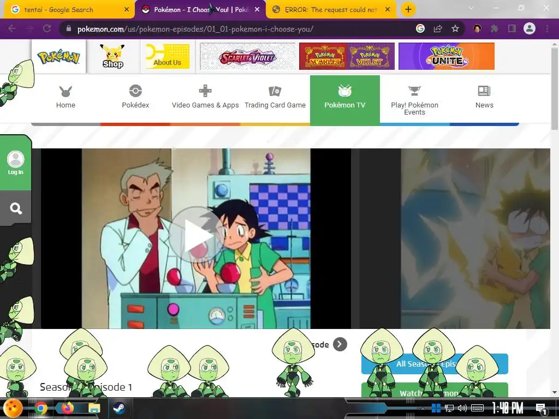Go to the News navigation item
Viewport: 559px width, 419px height.
pos(484,98)
